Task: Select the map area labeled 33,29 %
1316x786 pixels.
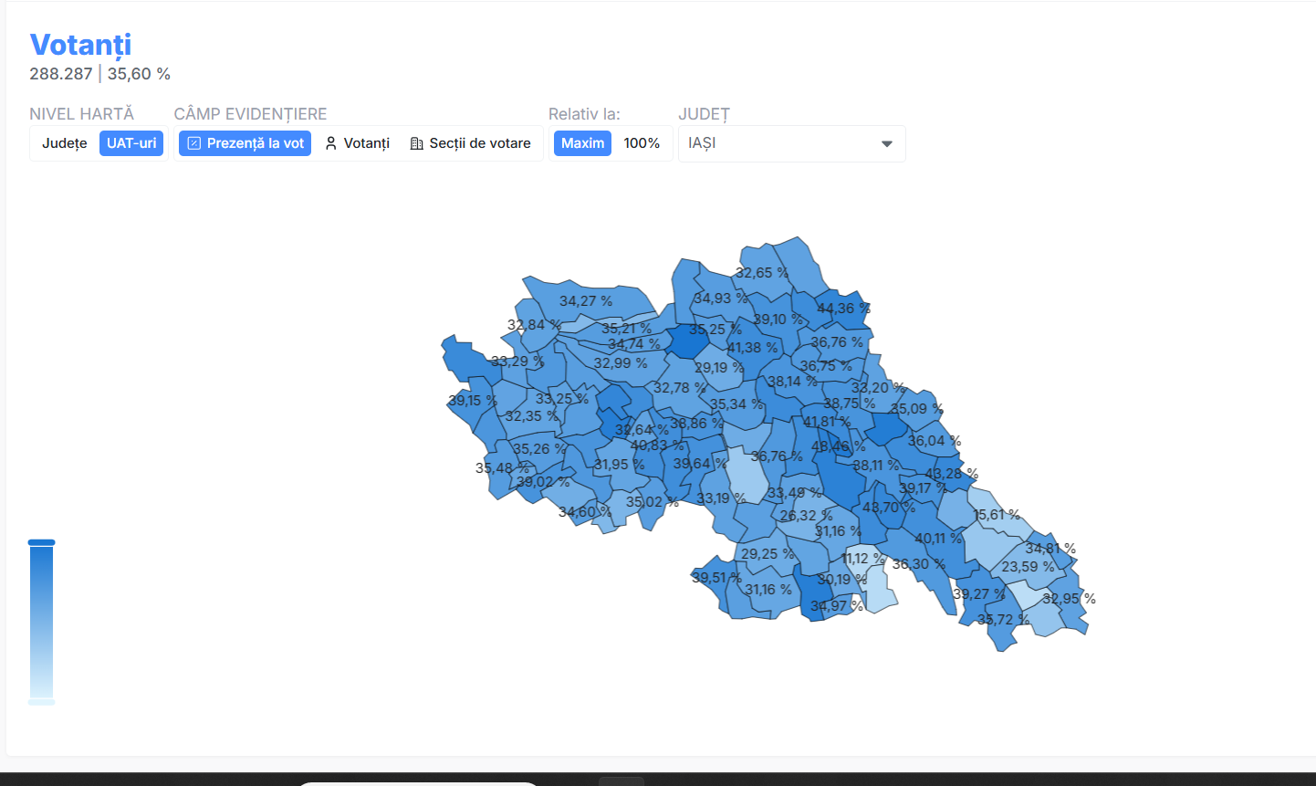Action: coord(517,362)
